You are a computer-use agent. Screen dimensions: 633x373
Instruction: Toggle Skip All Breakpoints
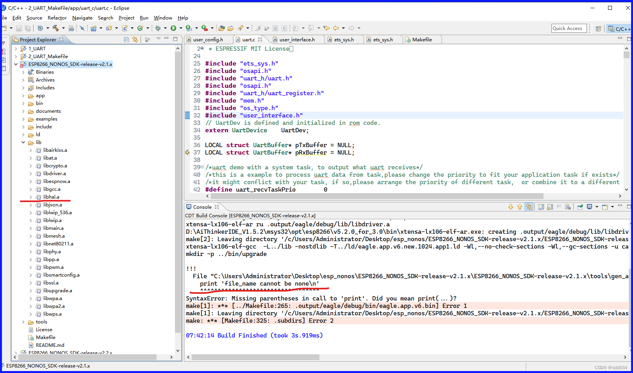[82, 28]
